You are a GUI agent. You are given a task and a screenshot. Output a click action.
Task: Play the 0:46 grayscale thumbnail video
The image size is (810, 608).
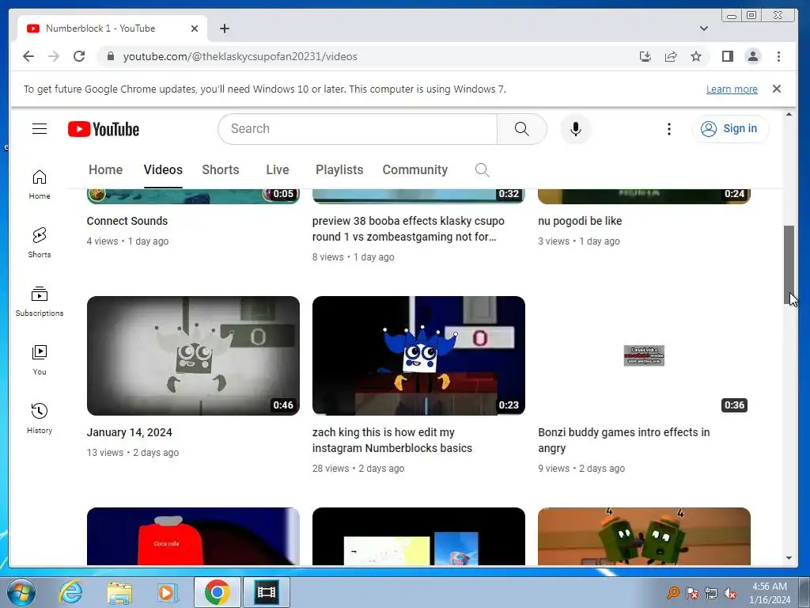pyautogui.click(x=193, y=355)
